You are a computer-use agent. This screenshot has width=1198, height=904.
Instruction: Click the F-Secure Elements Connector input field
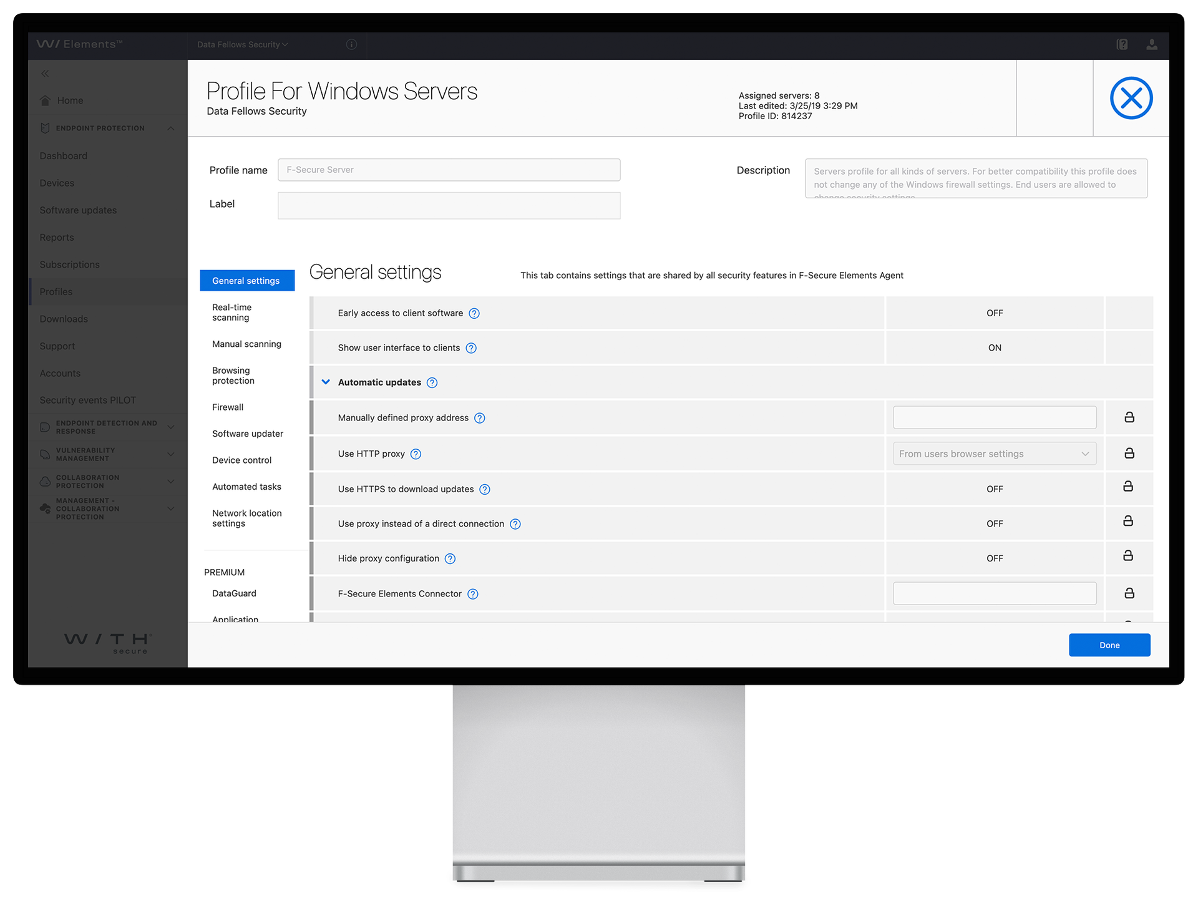pyautogui.click(x=995, y=593)
